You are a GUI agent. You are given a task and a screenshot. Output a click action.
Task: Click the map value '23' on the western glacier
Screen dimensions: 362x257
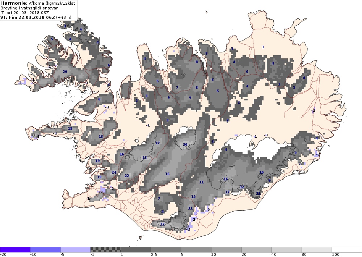[x=144, y=158]
